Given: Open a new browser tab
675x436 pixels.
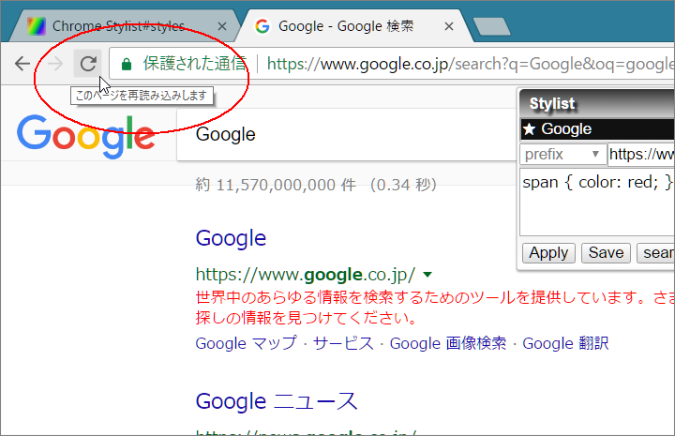Looking at the screenshot, I should point(491,26).
